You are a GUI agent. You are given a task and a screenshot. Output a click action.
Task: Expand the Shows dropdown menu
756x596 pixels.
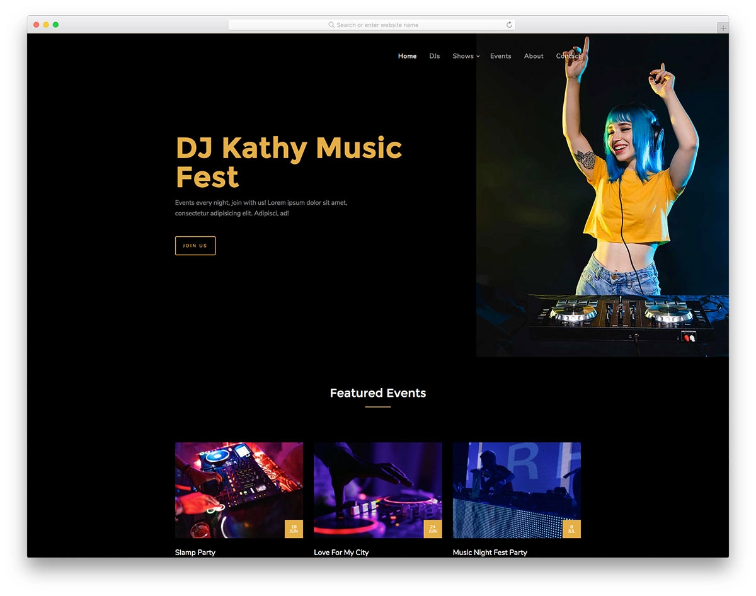[466, 56]
